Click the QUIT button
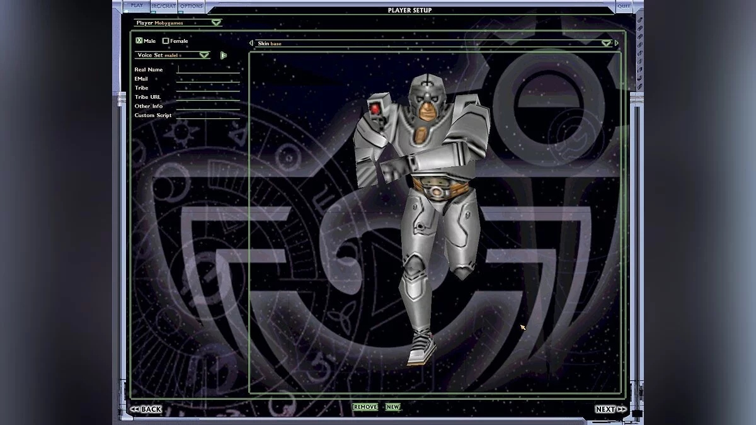This screenshot has height=425, width=756. 624,6
